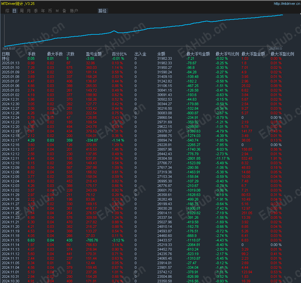301x283 pixels.
Task: Click the 路径 path button
Action: tap(102, 11)
